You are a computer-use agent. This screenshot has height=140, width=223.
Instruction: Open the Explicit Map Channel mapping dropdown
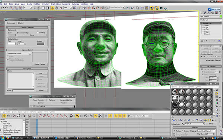pos(206,131)
